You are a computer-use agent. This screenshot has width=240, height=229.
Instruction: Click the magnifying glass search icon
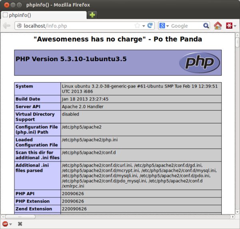coord(206,26)
